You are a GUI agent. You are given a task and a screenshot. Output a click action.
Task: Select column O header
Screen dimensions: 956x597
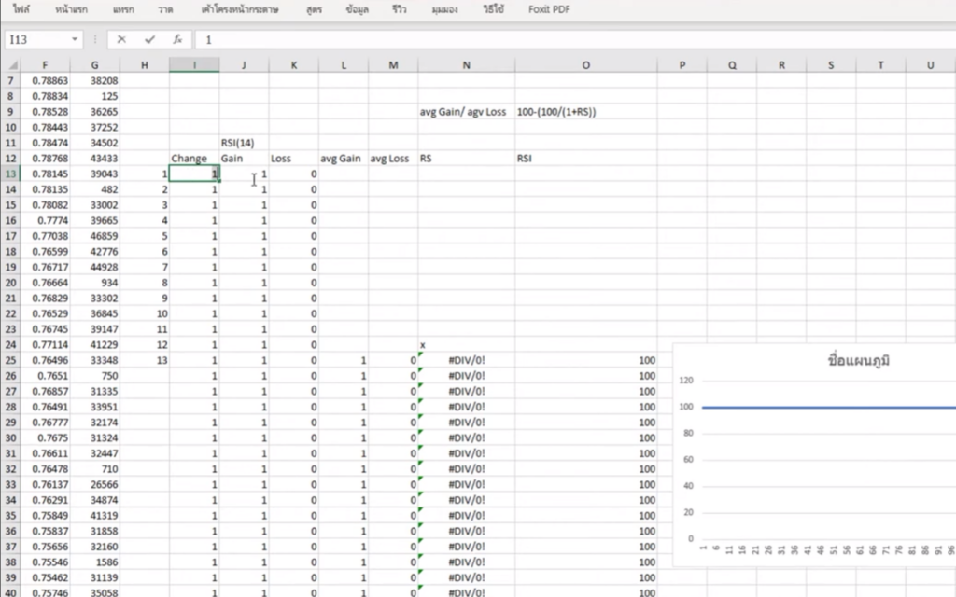[x=586, y=65]
